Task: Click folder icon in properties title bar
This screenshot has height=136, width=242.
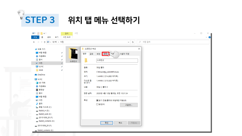Action: (x=83, y=49)
